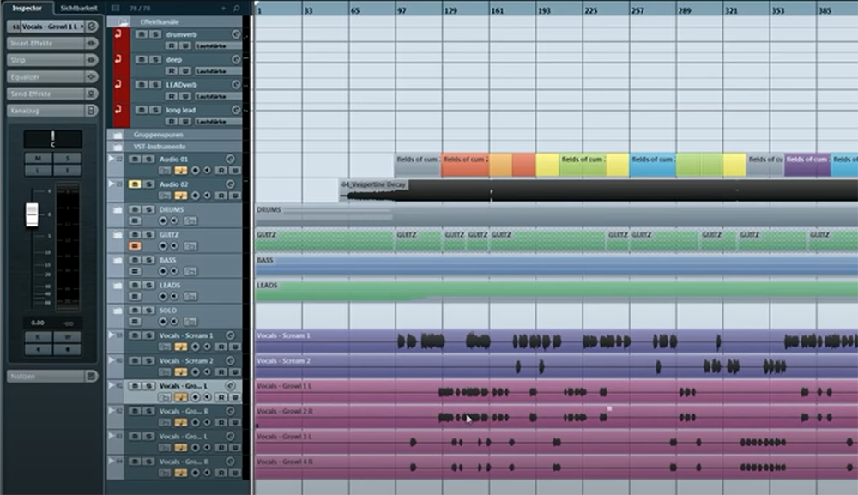Click monitor button on Audio 02
The height and width of the screenshot is (495, 858).
208,196
